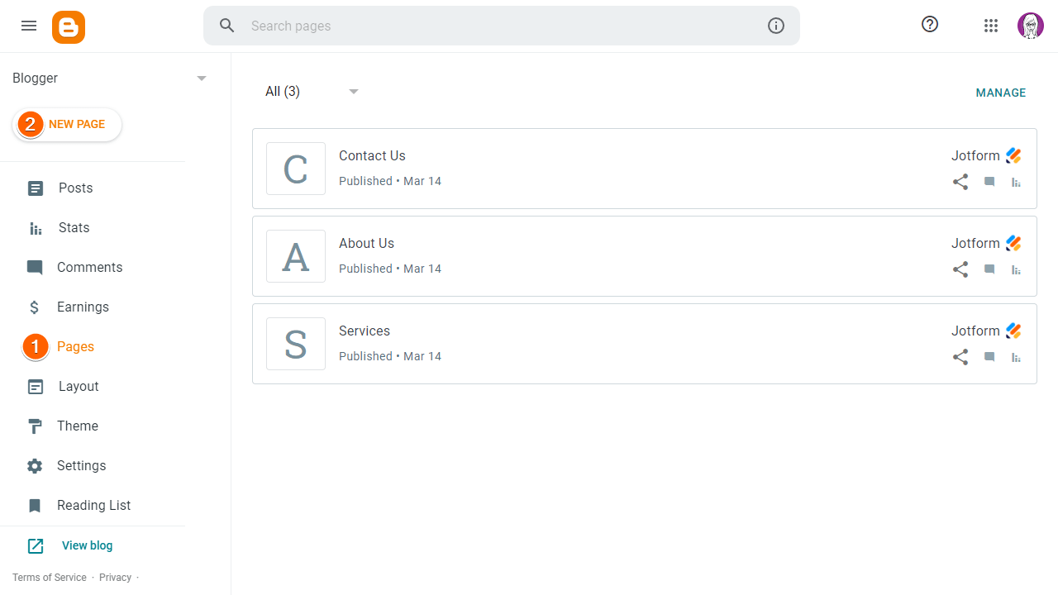Open the Layout section icon

pos(35,386)
